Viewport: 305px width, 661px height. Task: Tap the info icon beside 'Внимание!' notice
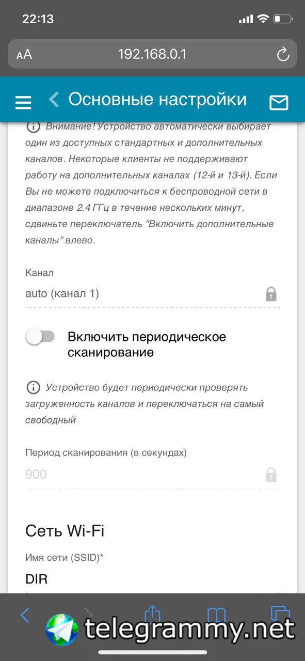point(33,127)
